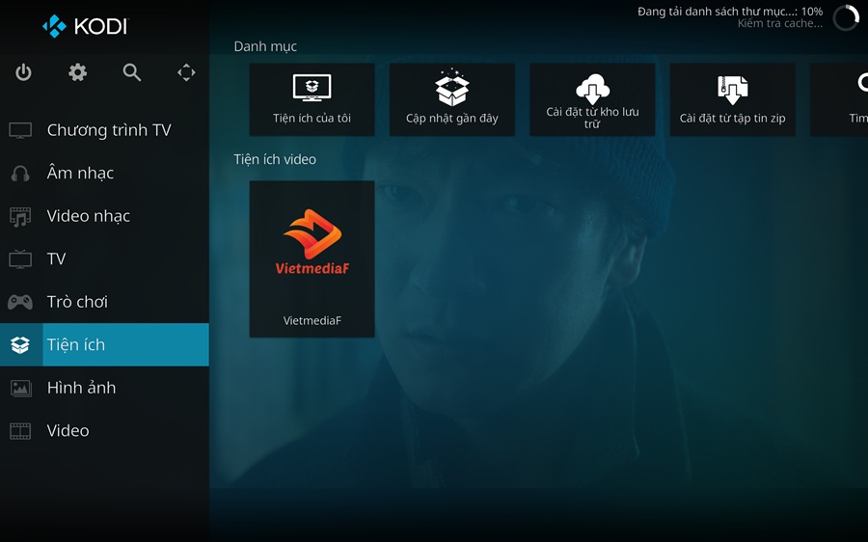Click the Tiện ích video heading

click(x=275, y=159)
